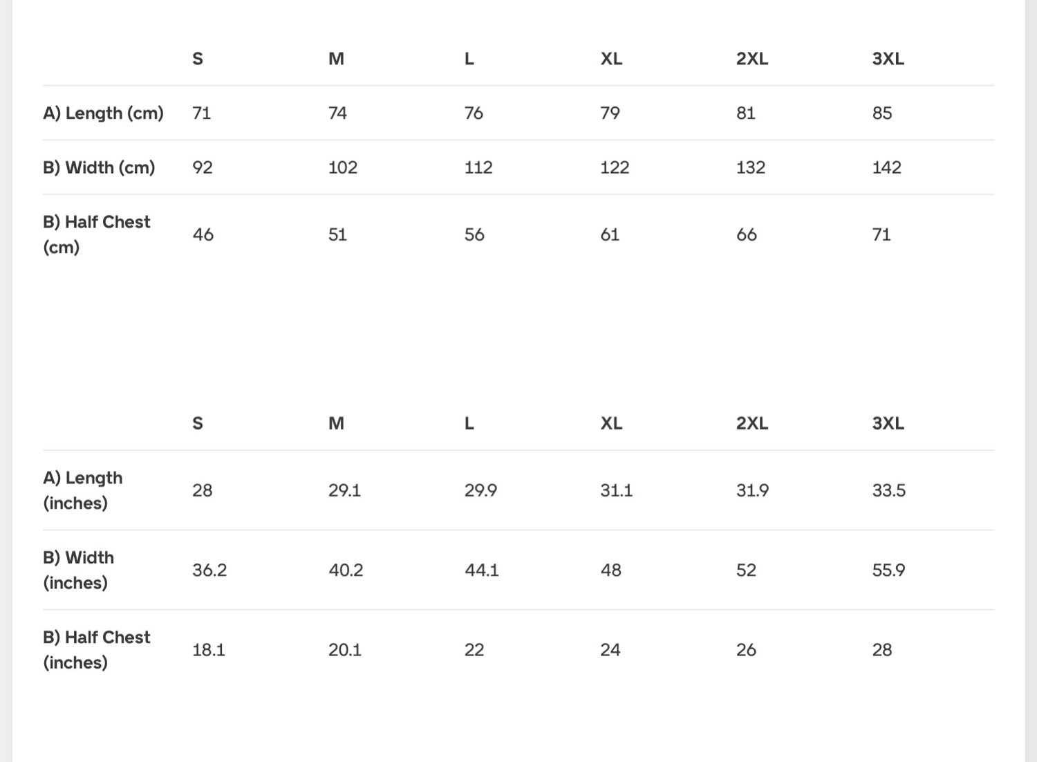Select the 142 width value for 3XL
The height and width of the screenshot is (762, 1037).
(886, 167)
